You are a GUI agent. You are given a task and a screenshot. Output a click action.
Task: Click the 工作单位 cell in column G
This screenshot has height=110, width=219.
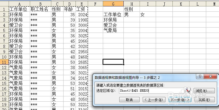coord(113,14)
